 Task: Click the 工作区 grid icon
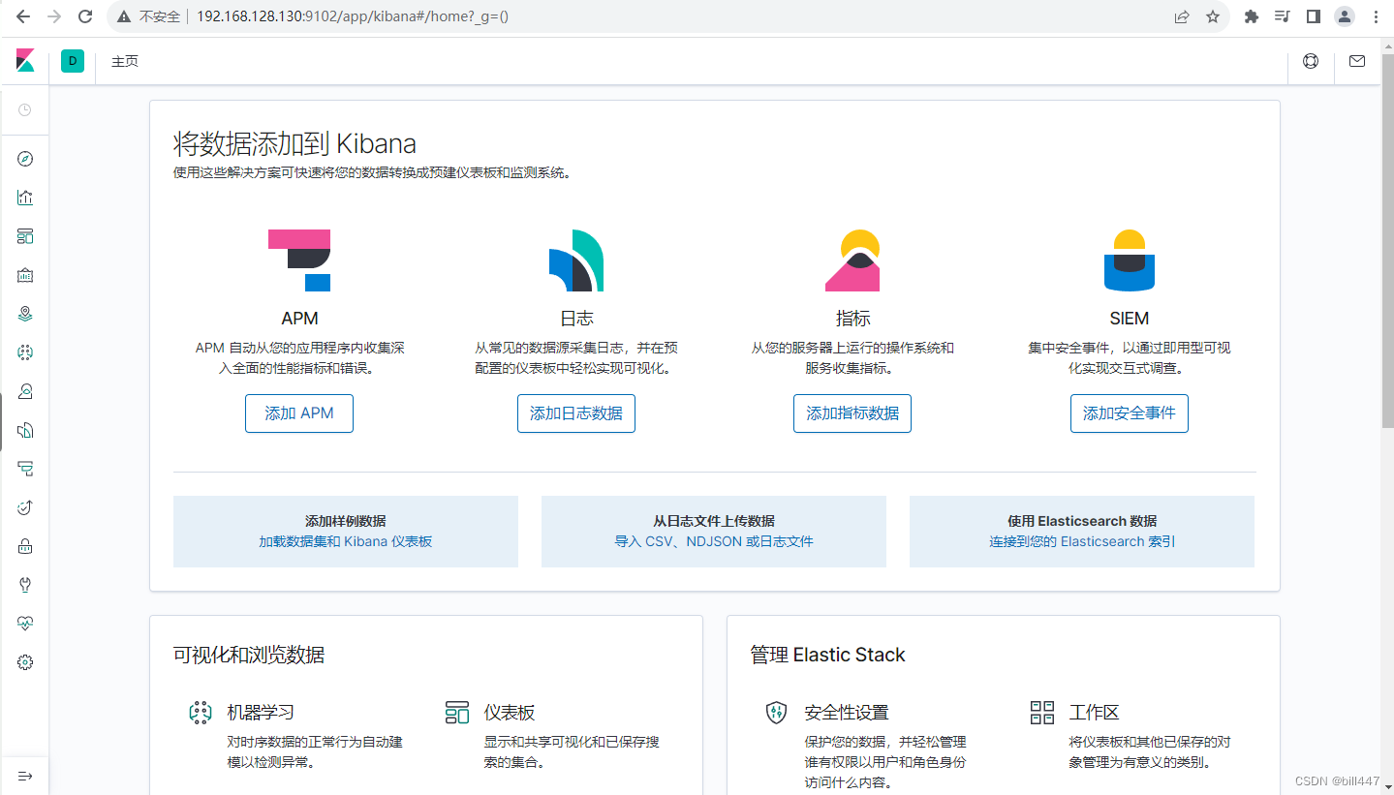coord(1042,714)
